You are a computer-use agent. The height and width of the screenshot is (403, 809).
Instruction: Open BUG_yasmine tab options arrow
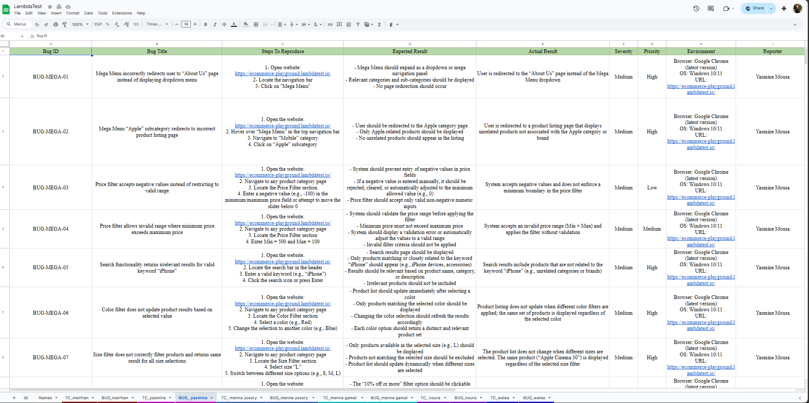(212, 398)
